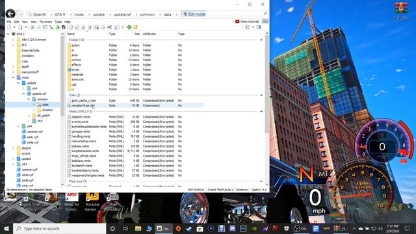This screenshot has width=416, height=234.
Task: Select the gta5_cache_y.dat file
Action: coord(135,101)
